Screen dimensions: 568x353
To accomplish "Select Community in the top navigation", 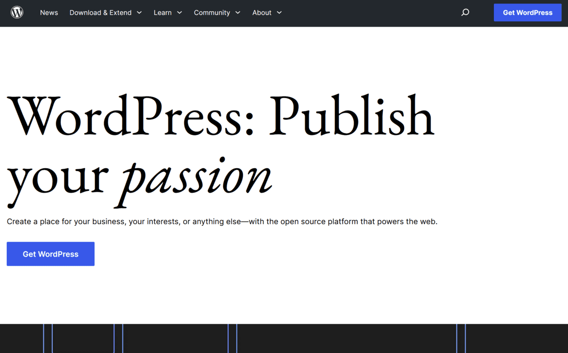I will pyautogui.click(x=212, y=12).
